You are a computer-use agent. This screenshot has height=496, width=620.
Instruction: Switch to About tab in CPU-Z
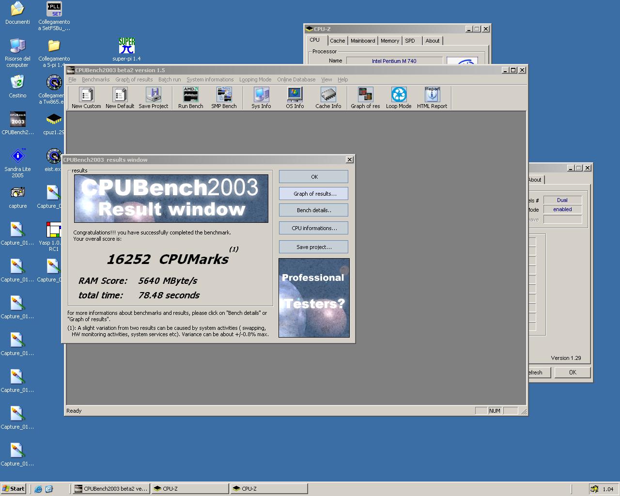[x=433, y=41]
